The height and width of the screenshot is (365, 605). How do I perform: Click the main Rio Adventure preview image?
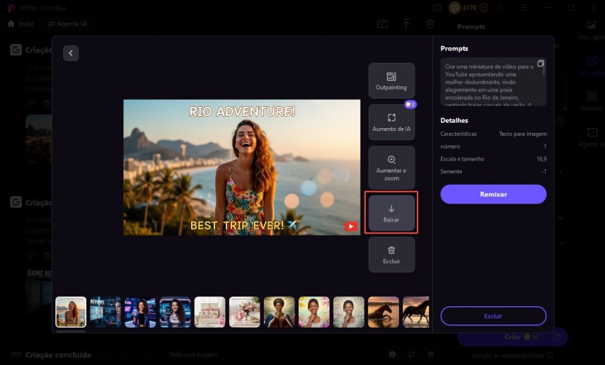click(241, 167)
